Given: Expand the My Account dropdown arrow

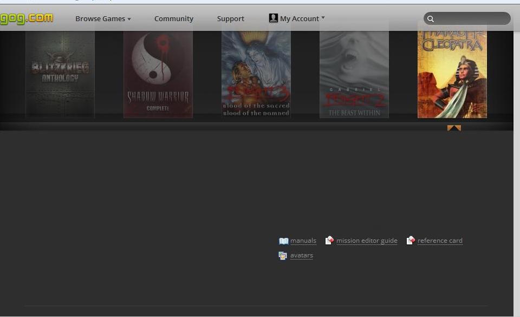Looking at the screenshot, I should tap(323, 17).
